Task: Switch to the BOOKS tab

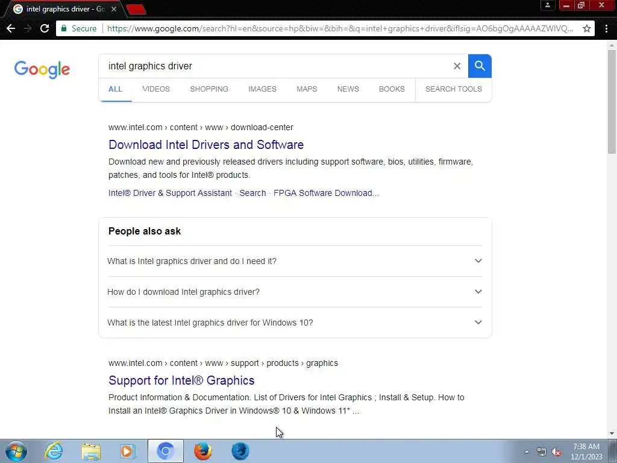Action: pyautogui.click(x=392, y=89)
